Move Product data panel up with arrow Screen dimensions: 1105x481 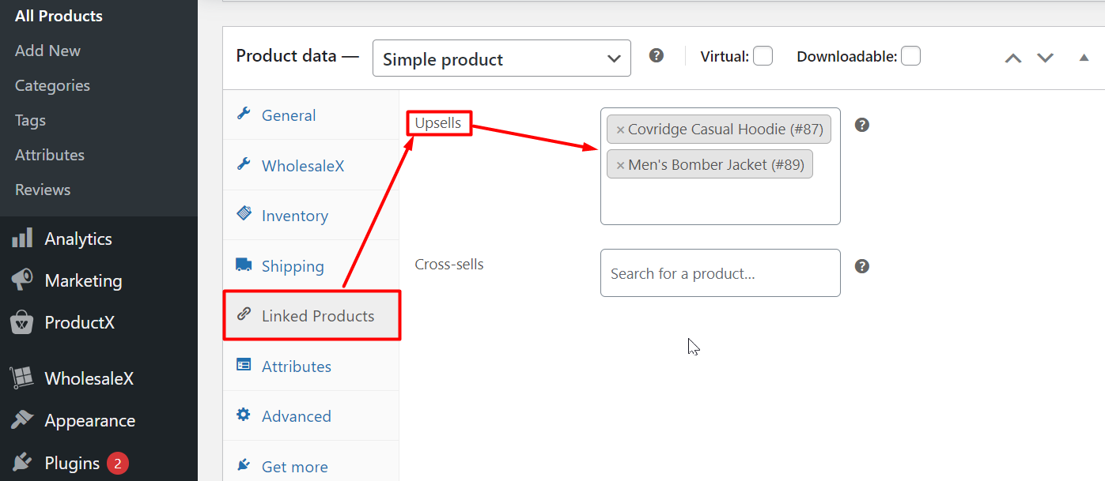pyautogui.click(x=1012, y=58)
